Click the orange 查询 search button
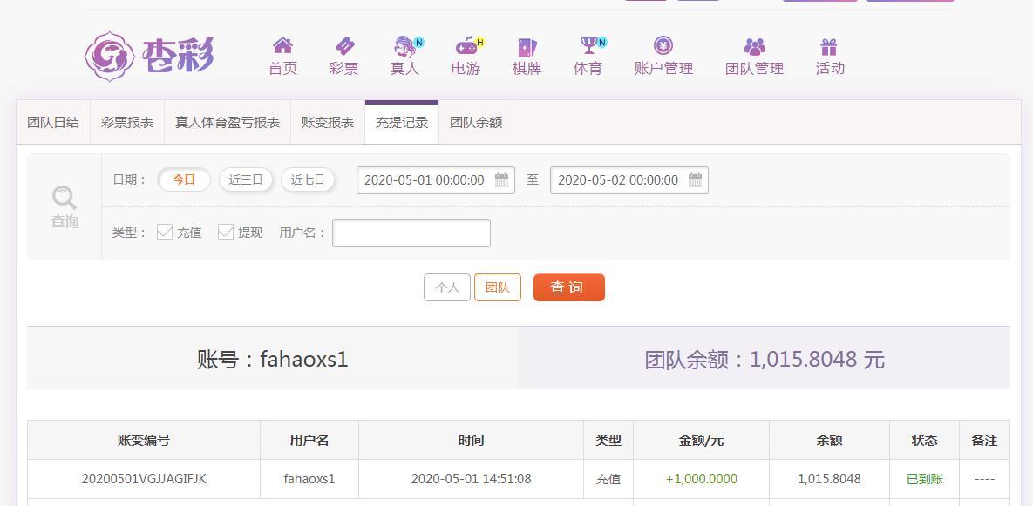 point(568,287)
